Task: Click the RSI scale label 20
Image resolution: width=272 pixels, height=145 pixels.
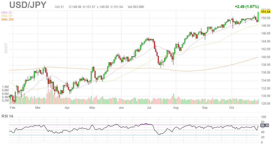Action: [x=263, y=137]
